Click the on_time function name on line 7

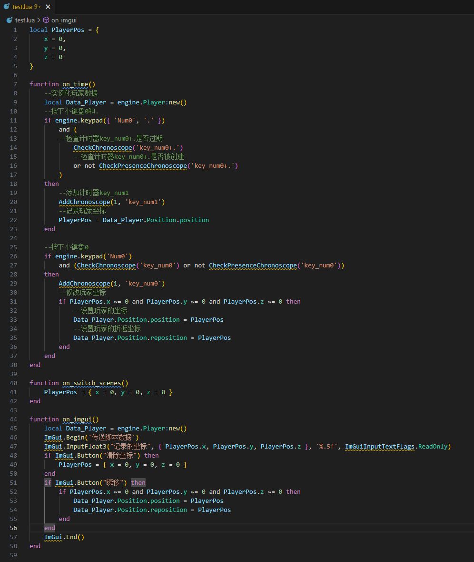[75, 84]
